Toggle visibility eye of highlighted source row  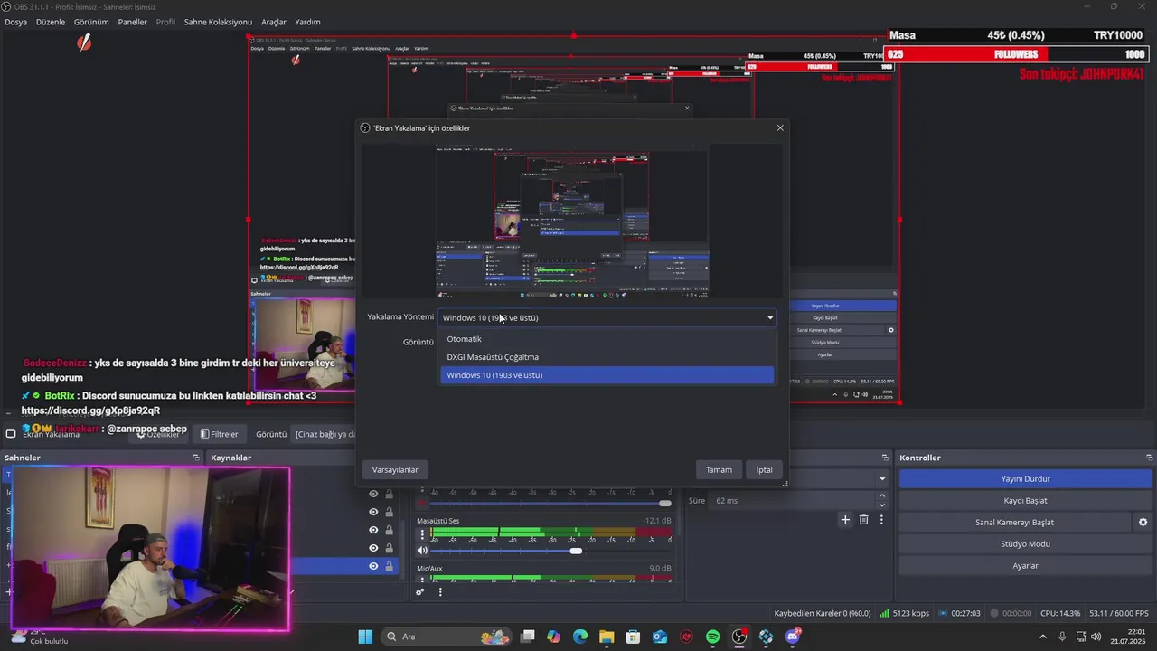pyautogui.click(x=373, y=566)
